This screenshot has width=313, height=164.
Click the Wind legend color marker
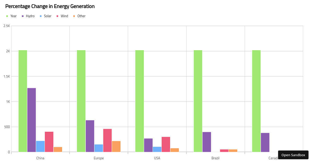coord(58,16)
